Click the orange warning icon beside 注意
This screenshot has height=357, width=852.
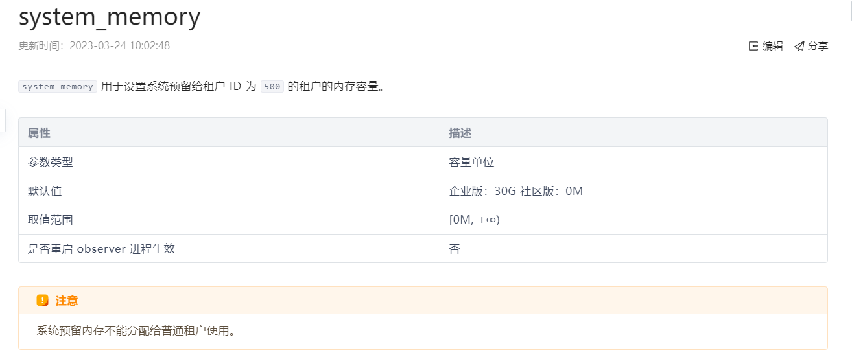[42, 301]
